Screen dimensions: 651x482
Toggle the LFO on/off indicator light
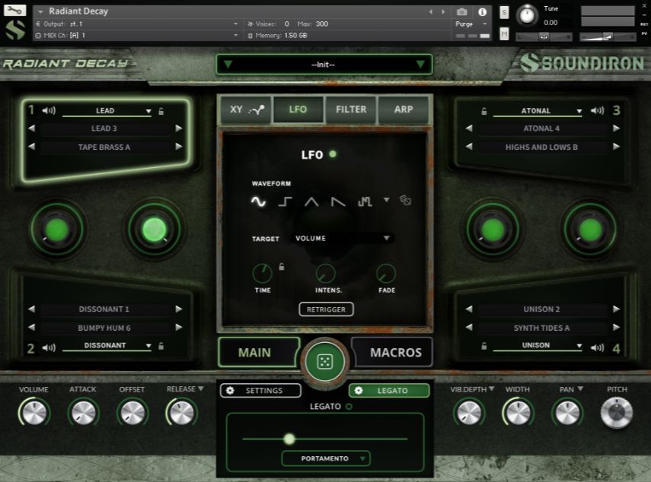(333, 154)
